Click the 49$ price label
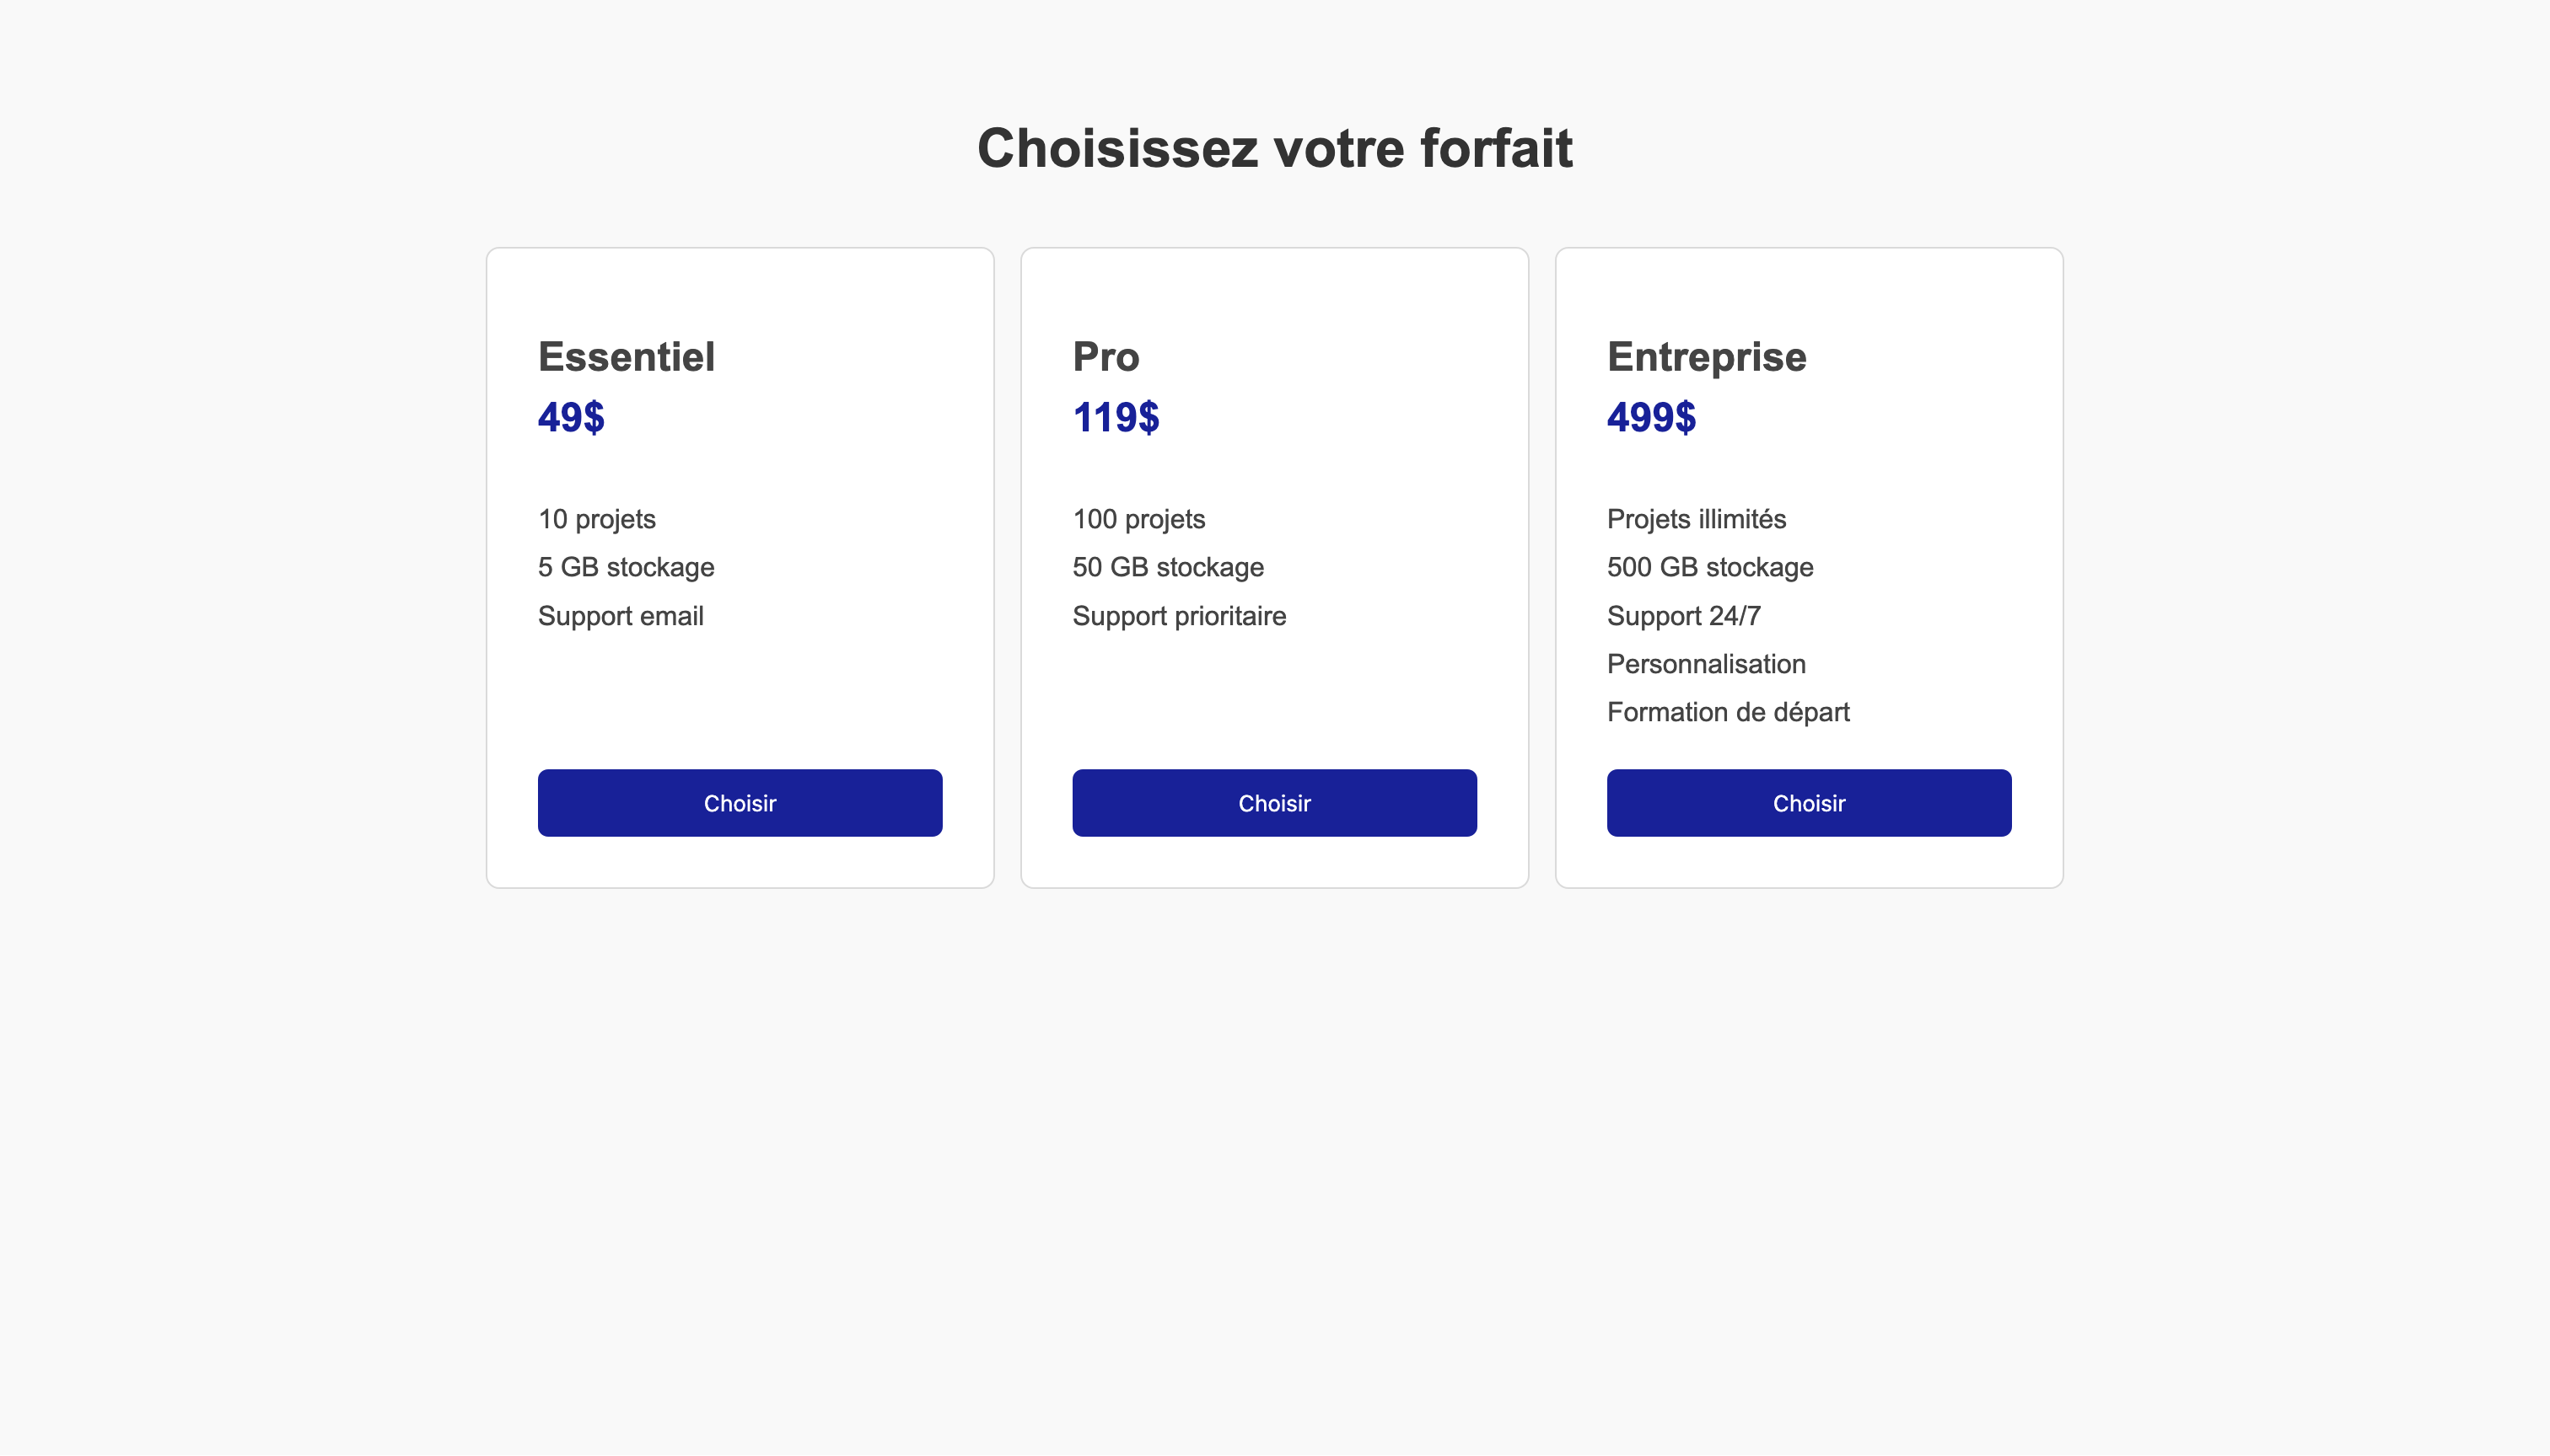The width and height of the screenshot is (2550, 1456). tap(570, 417)
